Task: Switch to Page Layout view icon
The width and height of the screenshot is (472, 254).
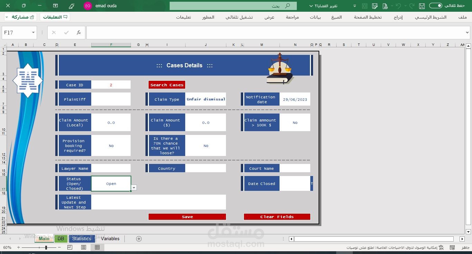Action: coord(84,247)
